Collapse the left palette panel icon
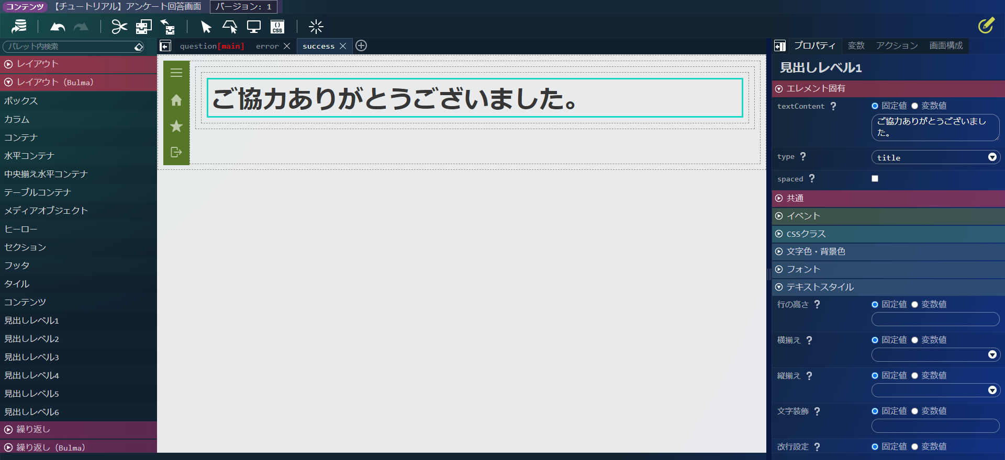The width and height of the screenshot is (1005, 460). coord(165,46)
